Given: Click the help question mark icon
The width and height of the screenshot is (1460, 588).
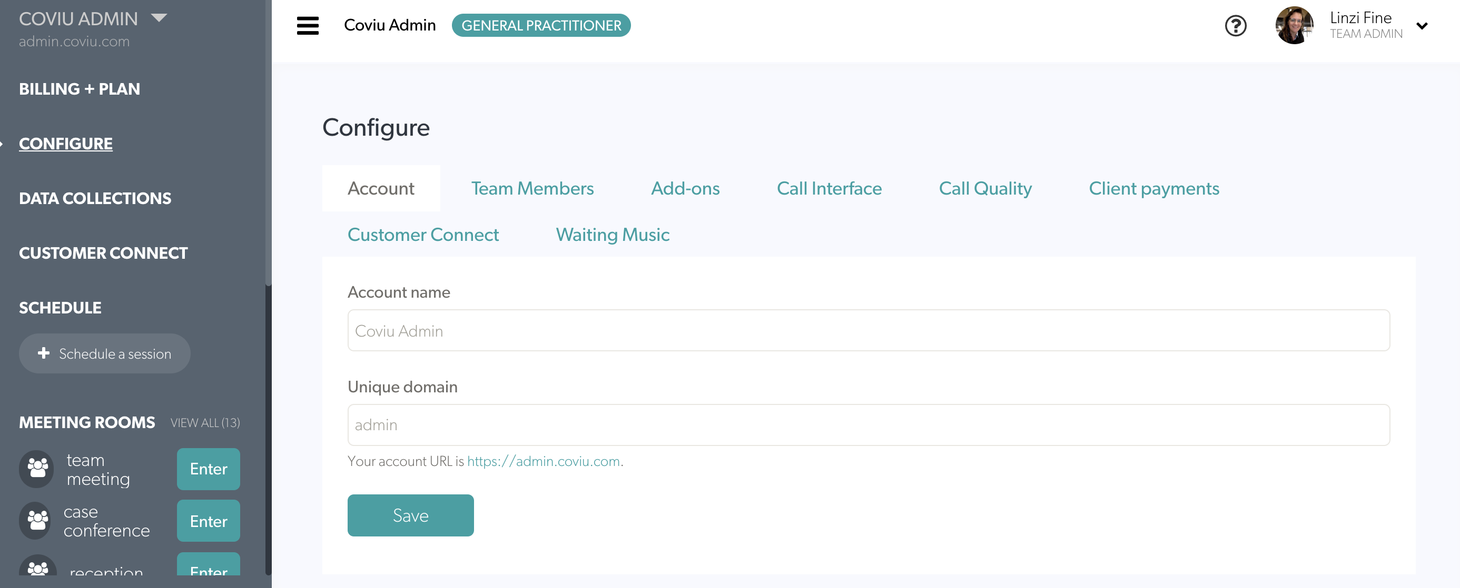Looking at the screenshot, I should tap(1236, 25).
